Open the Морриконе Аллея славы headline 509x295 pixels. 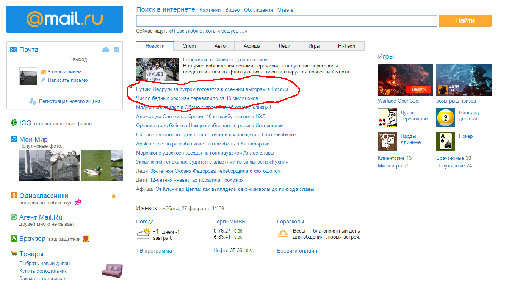205,153
